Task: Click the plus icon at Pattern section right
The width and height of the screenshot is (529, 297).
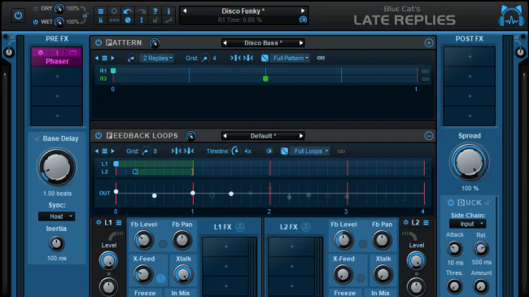Action: (x=429, y=43)
